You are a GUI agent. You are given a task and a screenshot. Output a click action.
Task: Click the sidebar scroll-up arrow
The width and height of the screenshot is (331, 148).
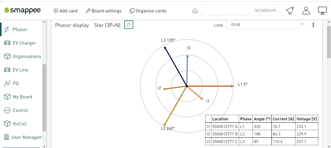pos(44,22)
